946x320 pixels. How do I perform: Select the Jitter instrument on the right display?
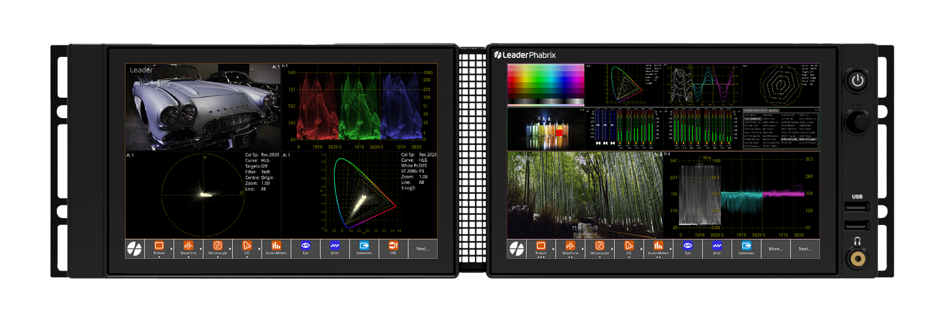click(717, 248)
